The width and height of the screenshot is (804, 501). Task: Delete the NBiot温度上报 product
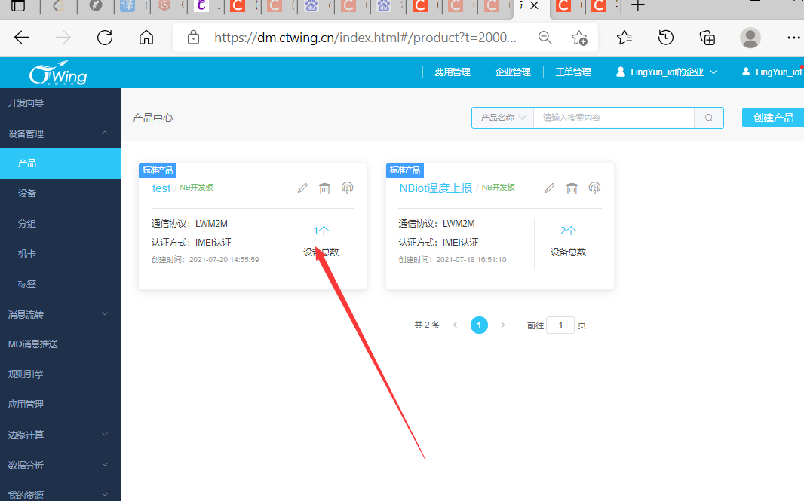(572, 188)
